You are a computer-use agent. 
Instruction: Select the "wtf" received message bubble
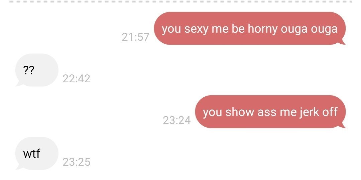[37, 153]
